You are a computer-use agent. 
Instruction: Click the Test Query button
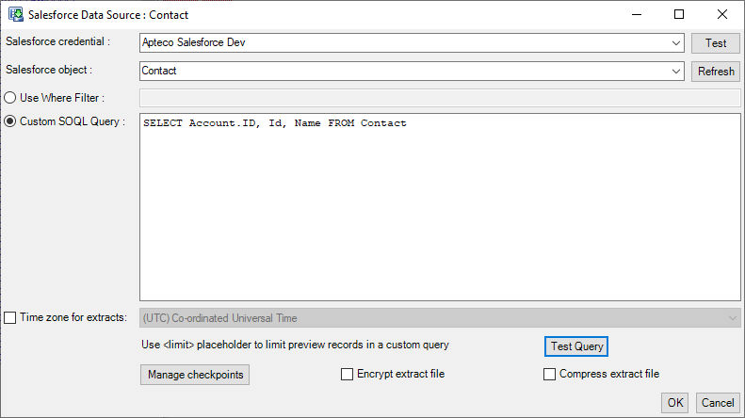click(x=576, y=346)
